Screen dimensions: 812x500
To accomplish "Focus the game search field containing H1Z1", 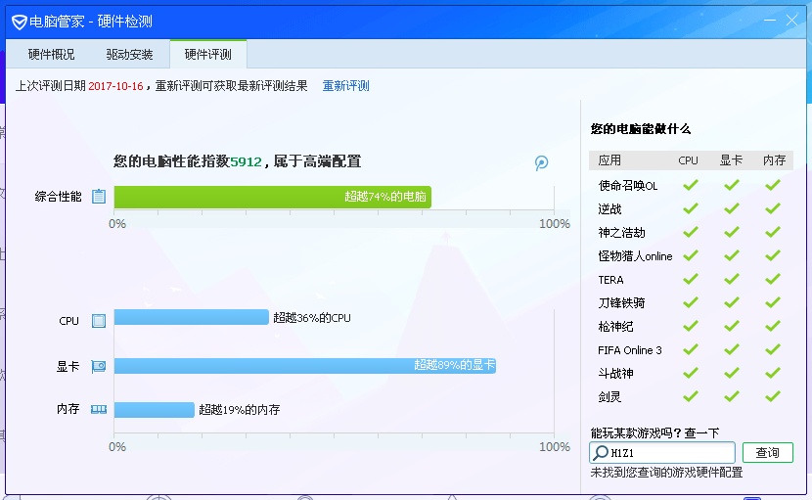I will [x=662, y=452].
